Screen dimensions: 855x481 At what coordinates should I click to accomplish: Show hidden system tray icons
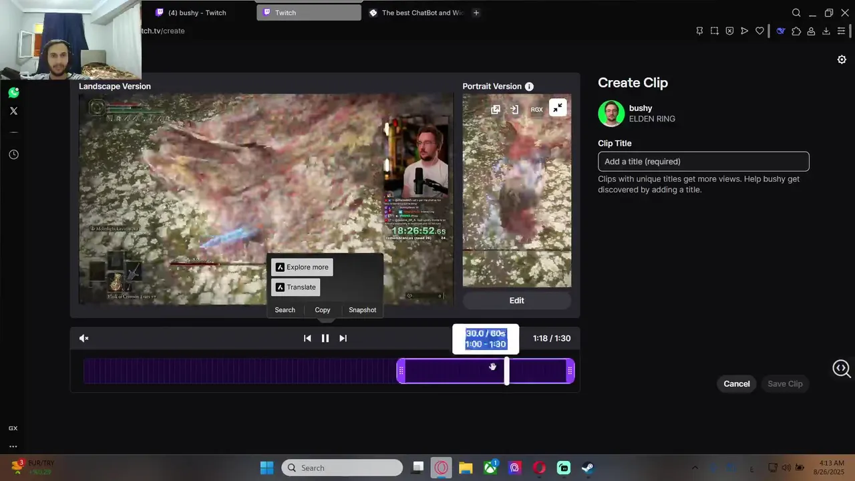point(695,468)
